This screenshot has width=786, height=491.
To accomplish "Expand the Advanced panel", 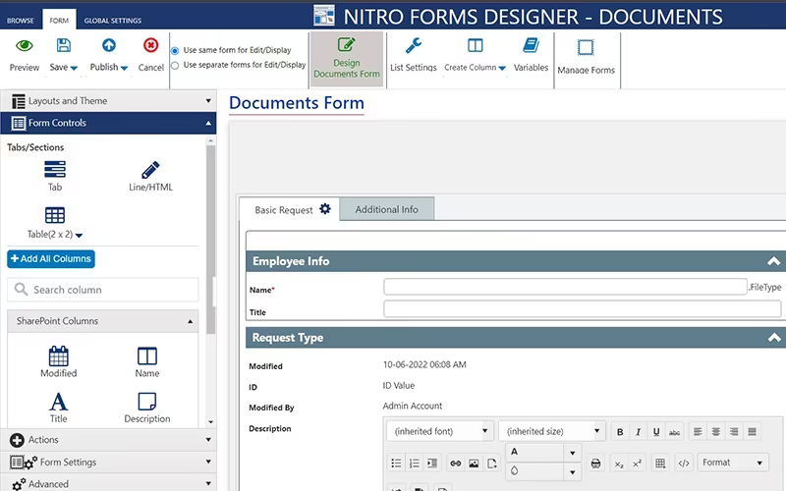I will click(108, 483).
